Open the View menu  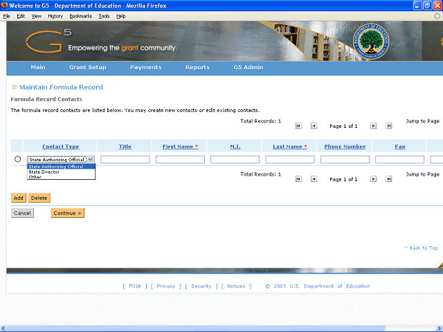click(36, 16)
